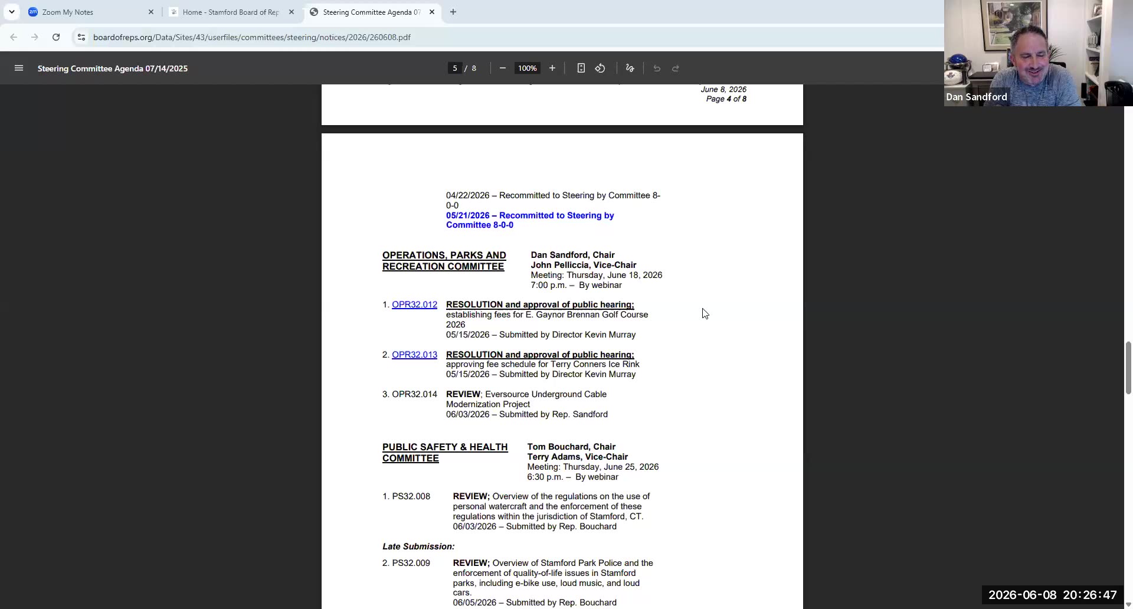Viewport: 1133px width, 609px height.
Task: Click 'Page 4 of 8' footer text
Action: [x=726, y=99]
